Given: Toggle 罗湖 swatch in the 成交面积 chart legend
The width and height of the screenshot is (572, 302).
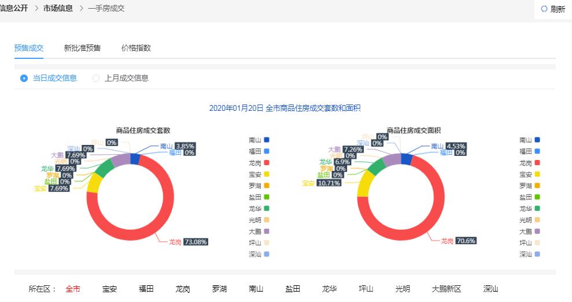Looking at the screenshot, I should 537,185.
